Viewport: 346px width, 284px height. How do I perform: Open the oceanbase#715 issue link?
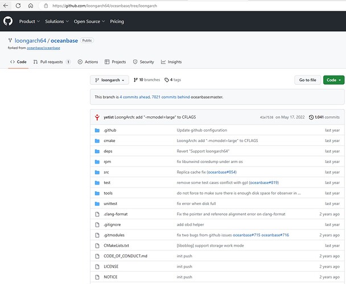(246, 235)
